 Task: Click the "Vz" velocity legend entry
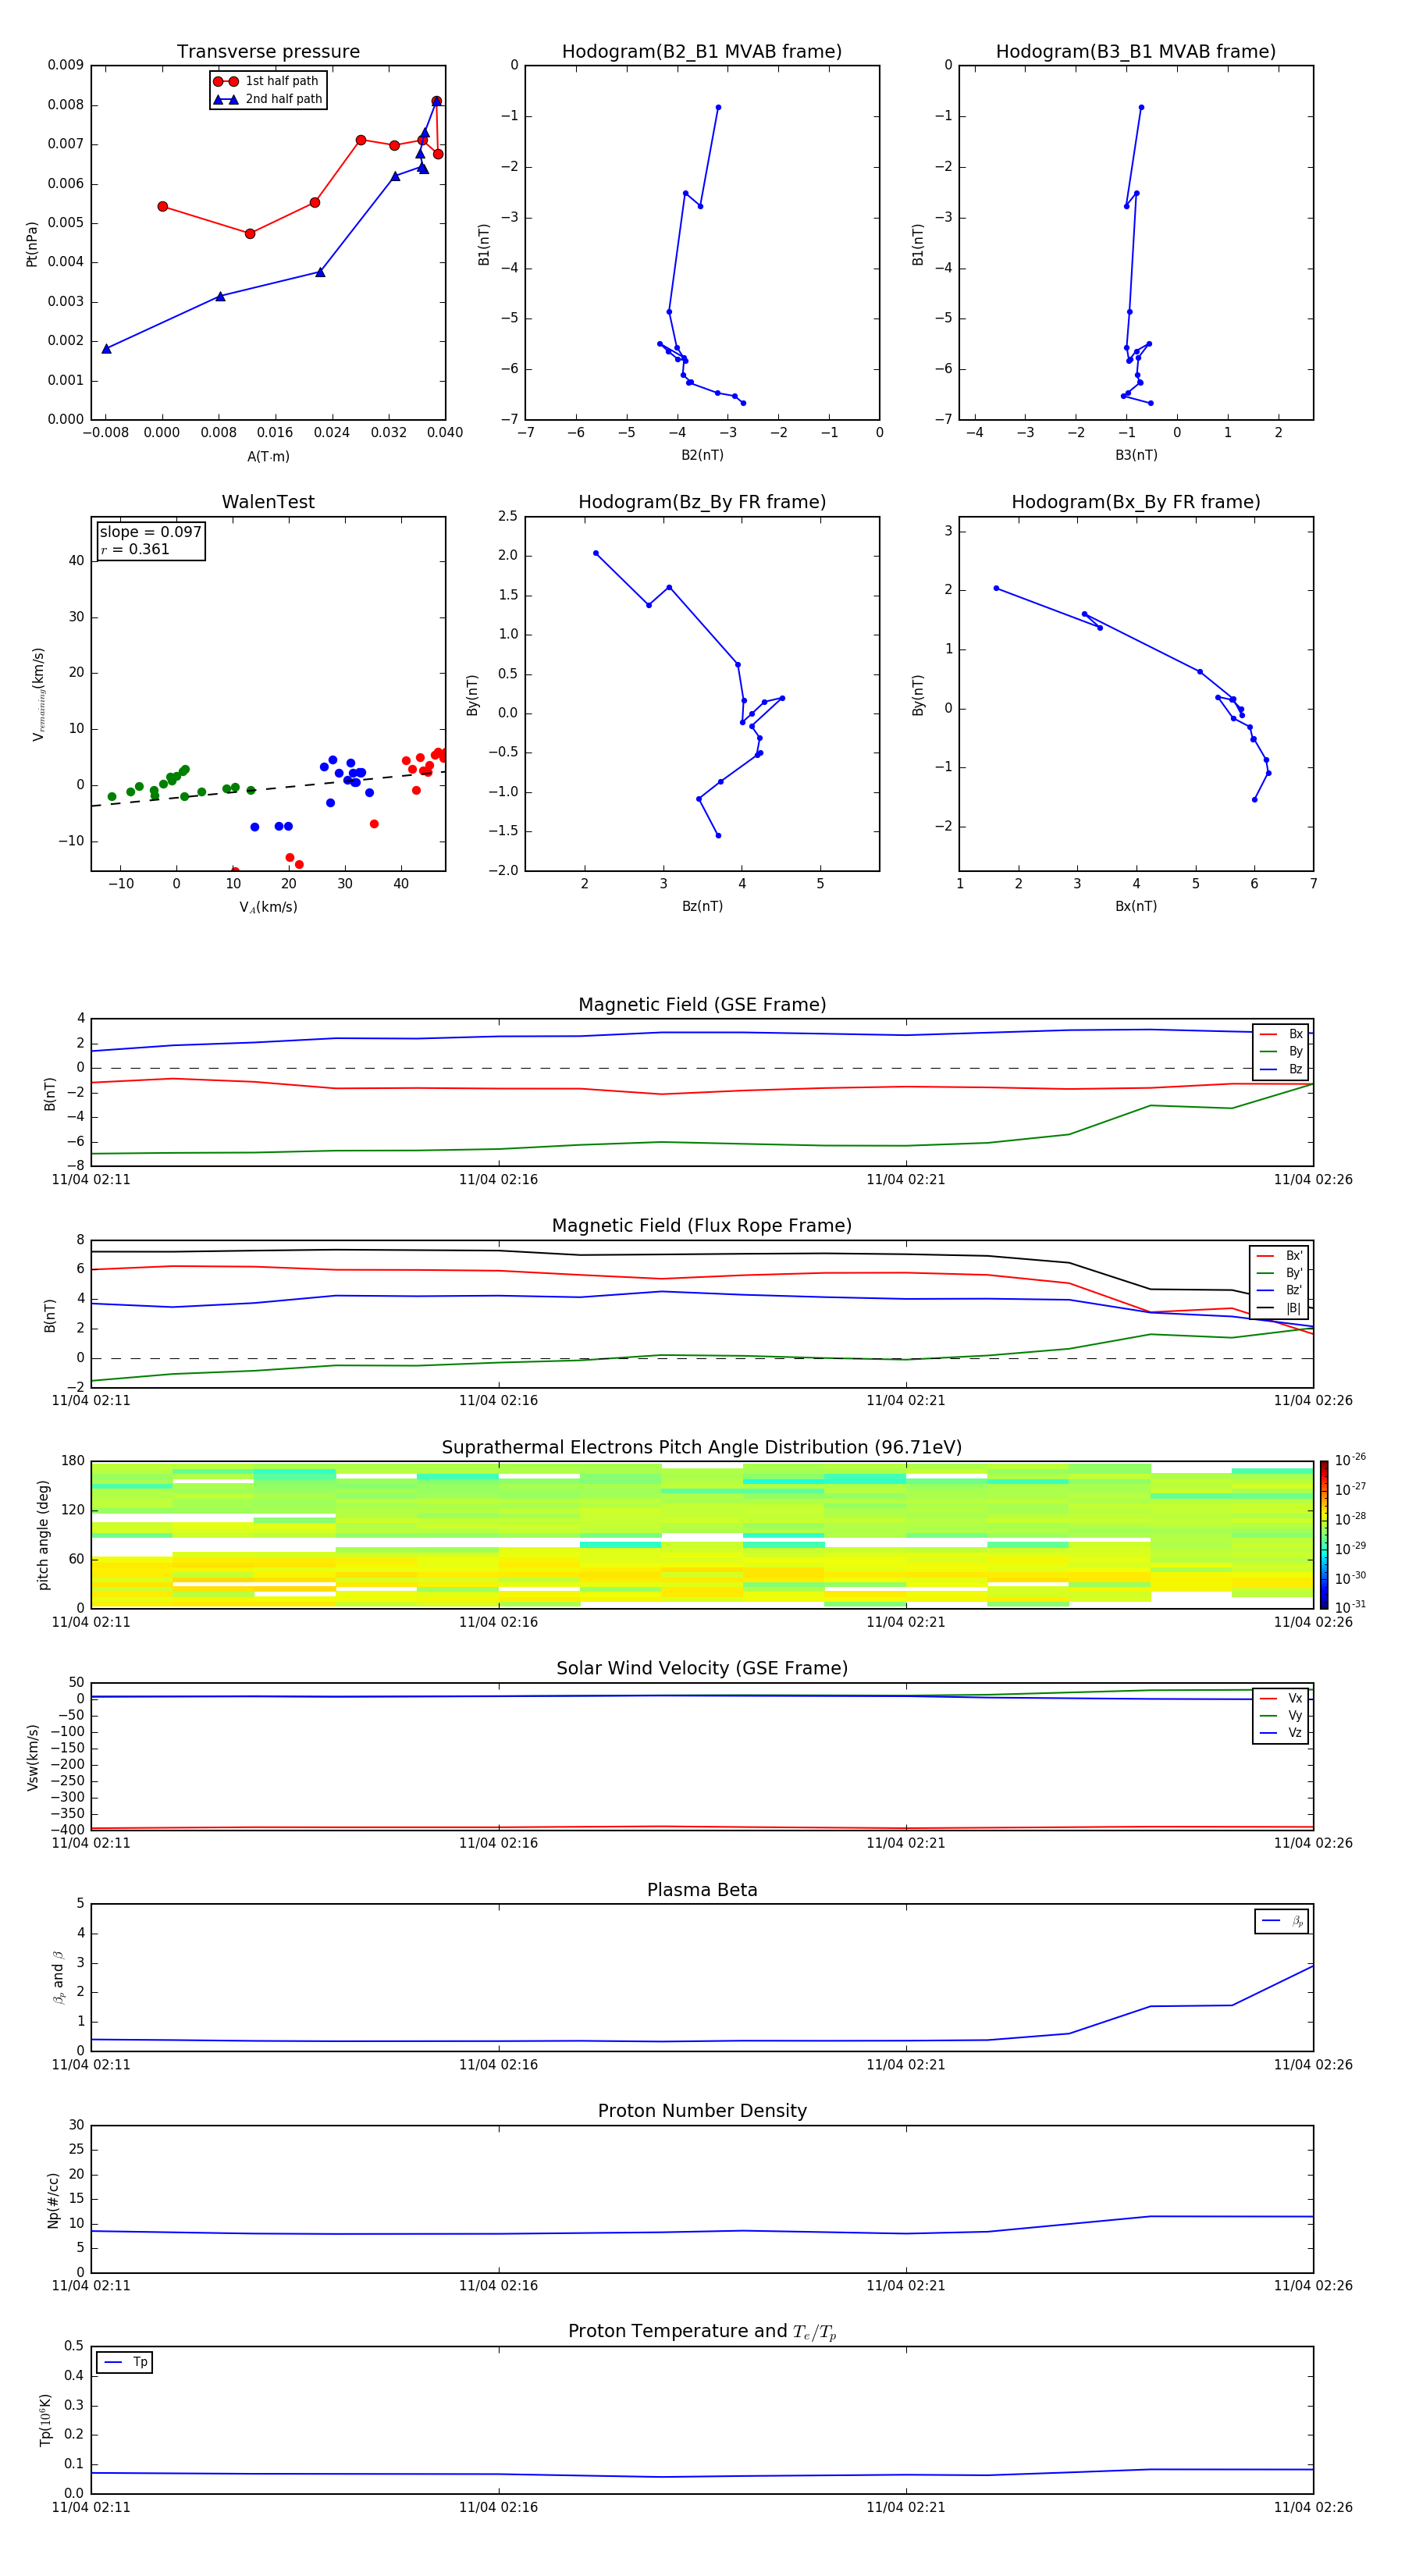coord(1281,1732)
